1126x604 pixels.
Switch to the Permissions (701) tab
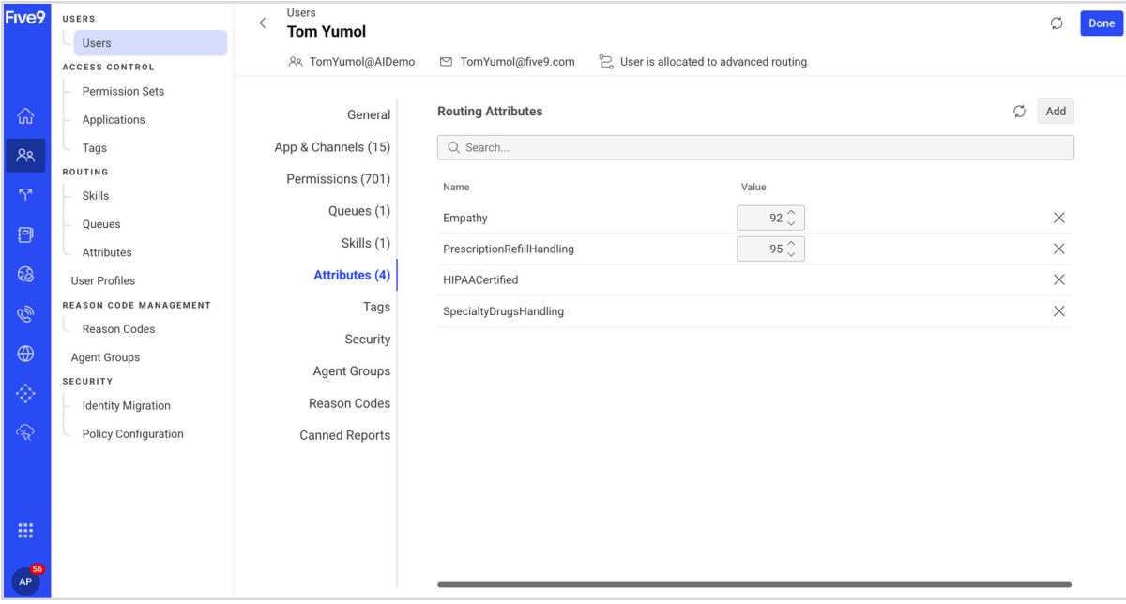pos(338,179)
